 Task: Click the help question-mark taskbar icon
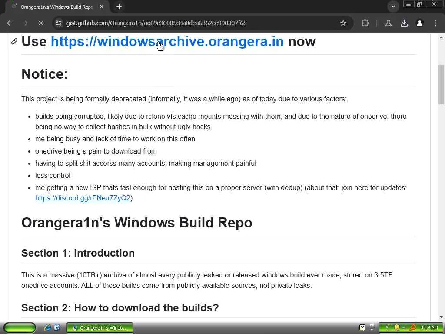(x=362, y=328)
